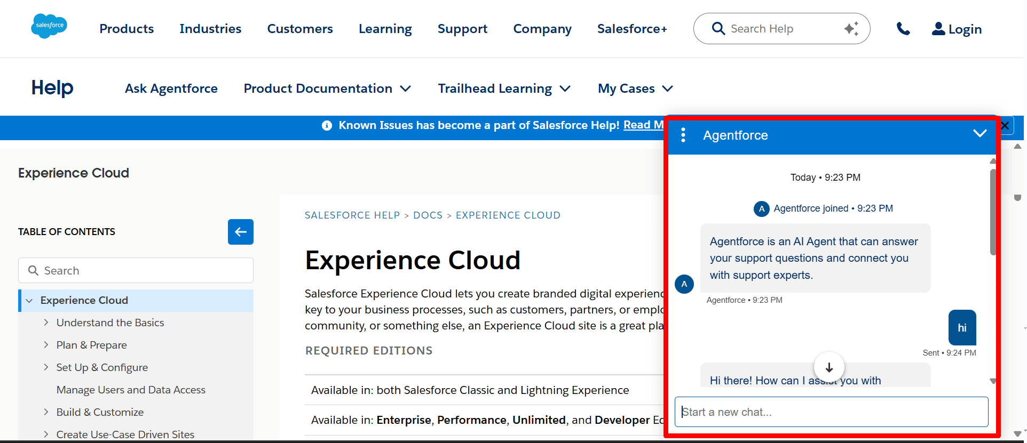Click the Agentforce chat scrollbar thumb
1027x443 pixels.
tap(993, 212)
